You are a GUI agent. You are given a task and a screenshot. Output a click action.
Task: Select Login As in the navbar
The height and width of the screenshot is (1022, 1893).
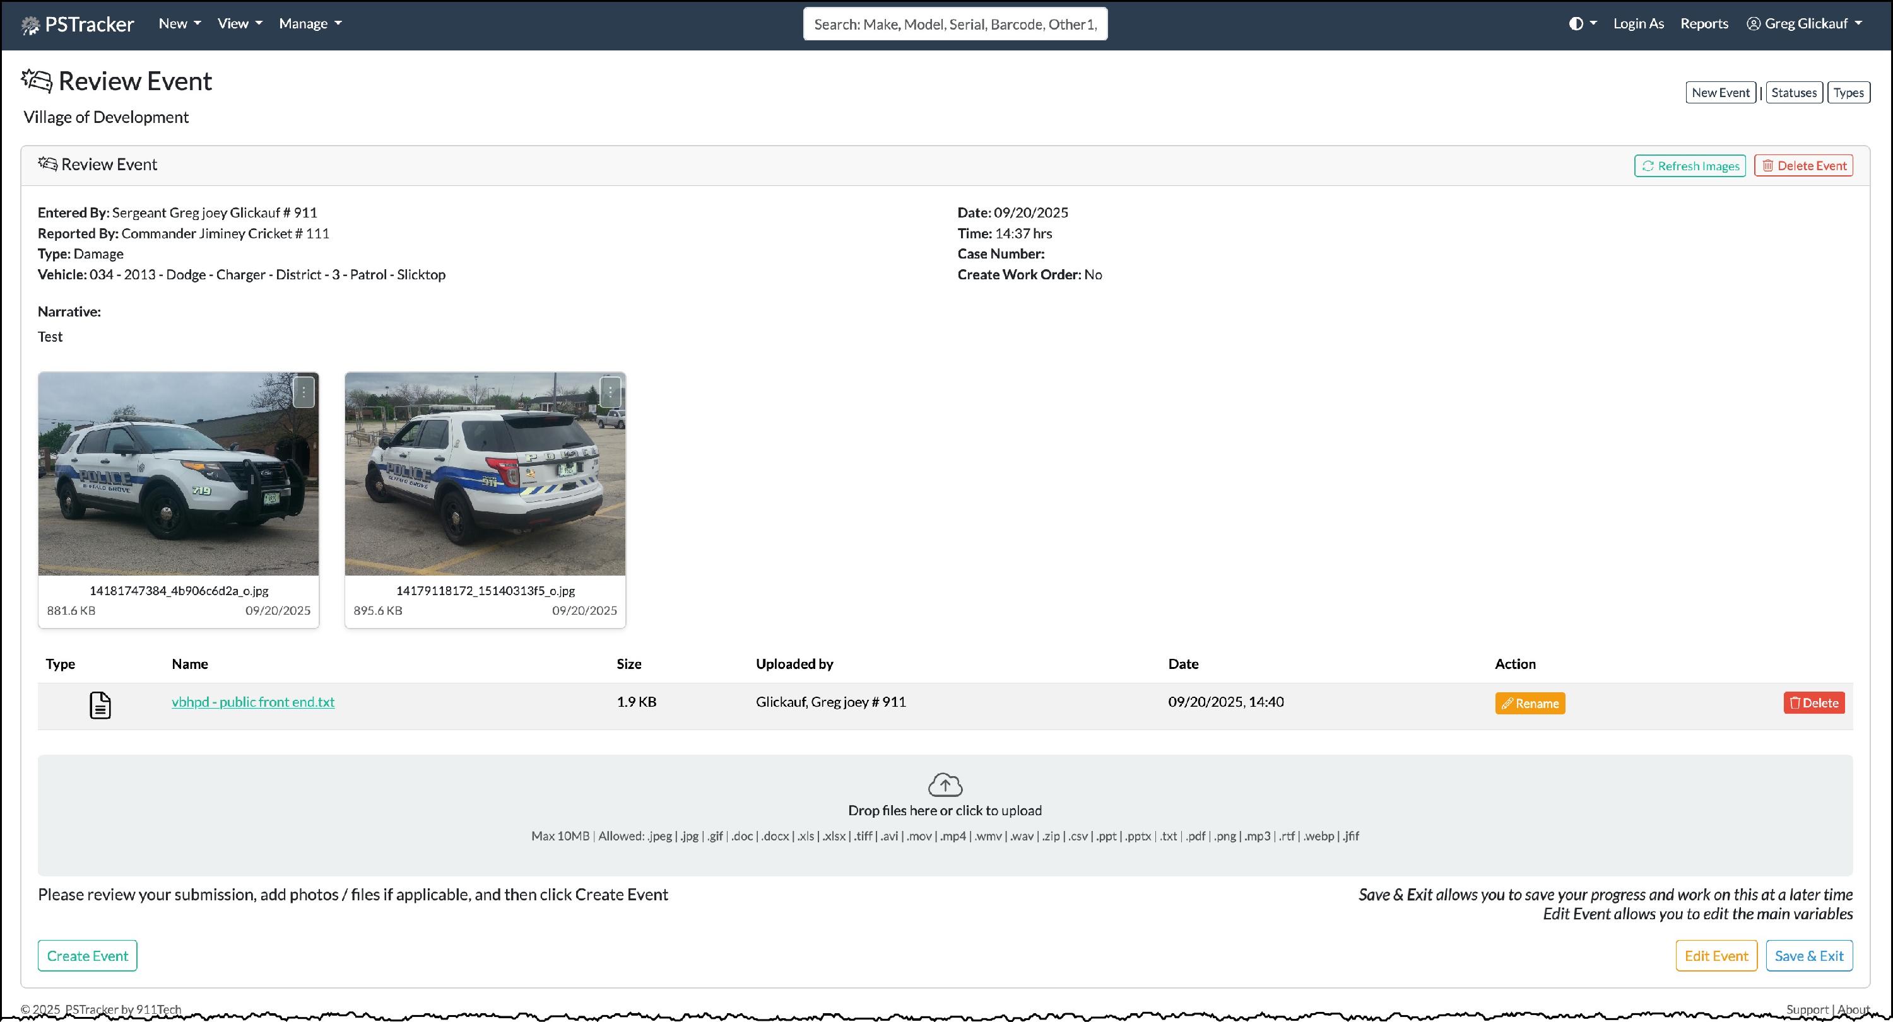pos(1638,23)
